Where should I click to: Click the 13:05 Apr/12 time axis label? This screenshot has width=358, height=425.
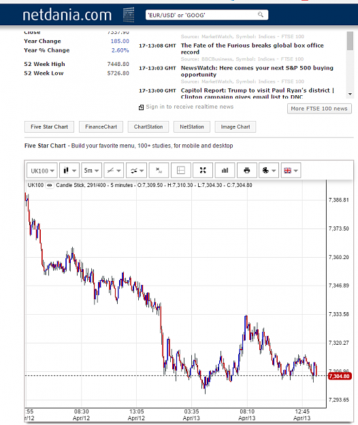(136, 415)
